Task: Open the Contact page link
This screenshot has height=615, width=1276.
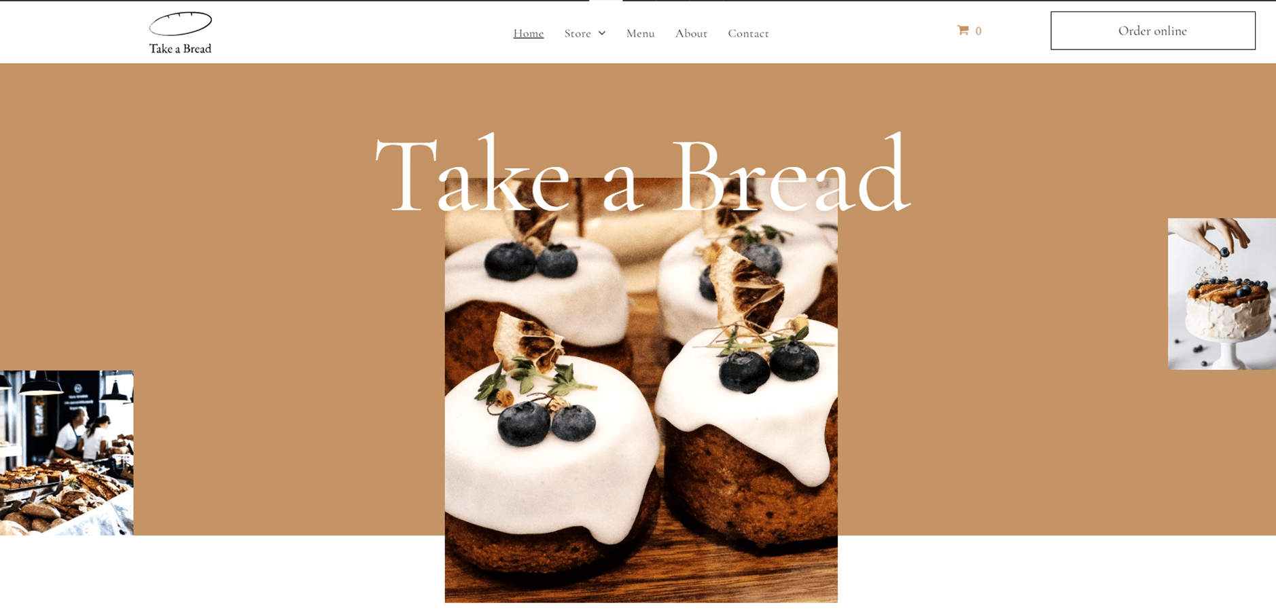Action: [x=748, y=33]
